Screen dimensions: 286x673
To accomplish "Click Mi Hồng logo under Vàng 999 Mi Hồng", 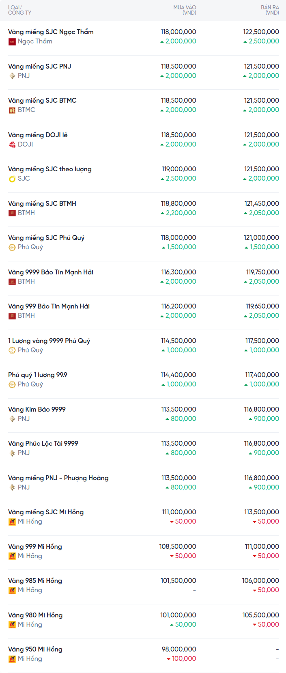I will coord(12,556).
